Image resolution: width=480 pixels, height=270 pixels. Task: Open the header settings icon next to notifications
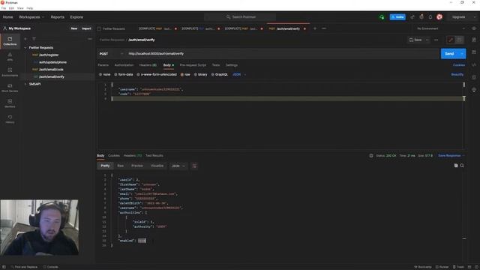[421, 17]
